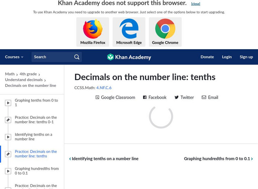
Task: Select the Microsoft Edge browser icon
Action: 129,29
